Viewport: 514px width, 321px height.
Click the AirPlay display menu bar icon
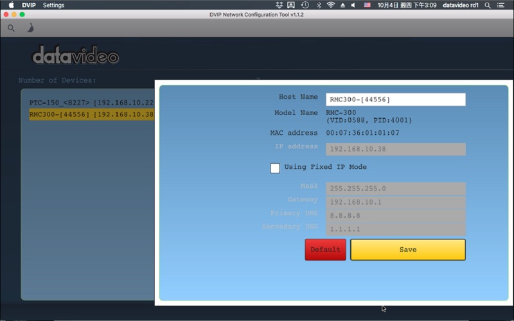pyautogui.click(x=291, y=5)
